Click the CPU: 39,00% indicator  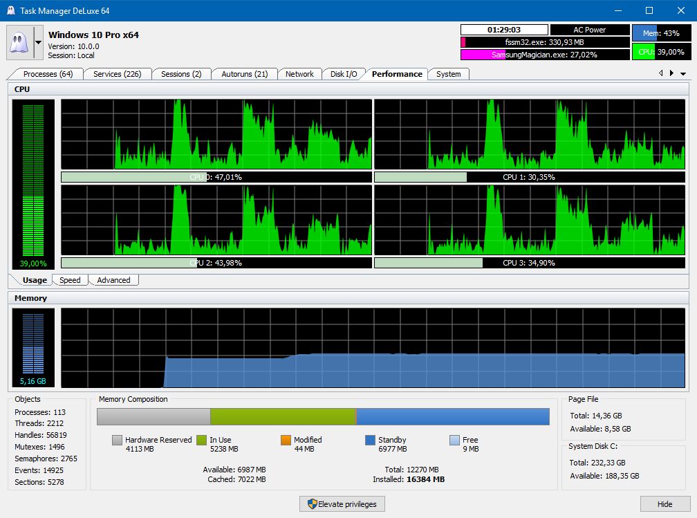[x=662, y=52]
